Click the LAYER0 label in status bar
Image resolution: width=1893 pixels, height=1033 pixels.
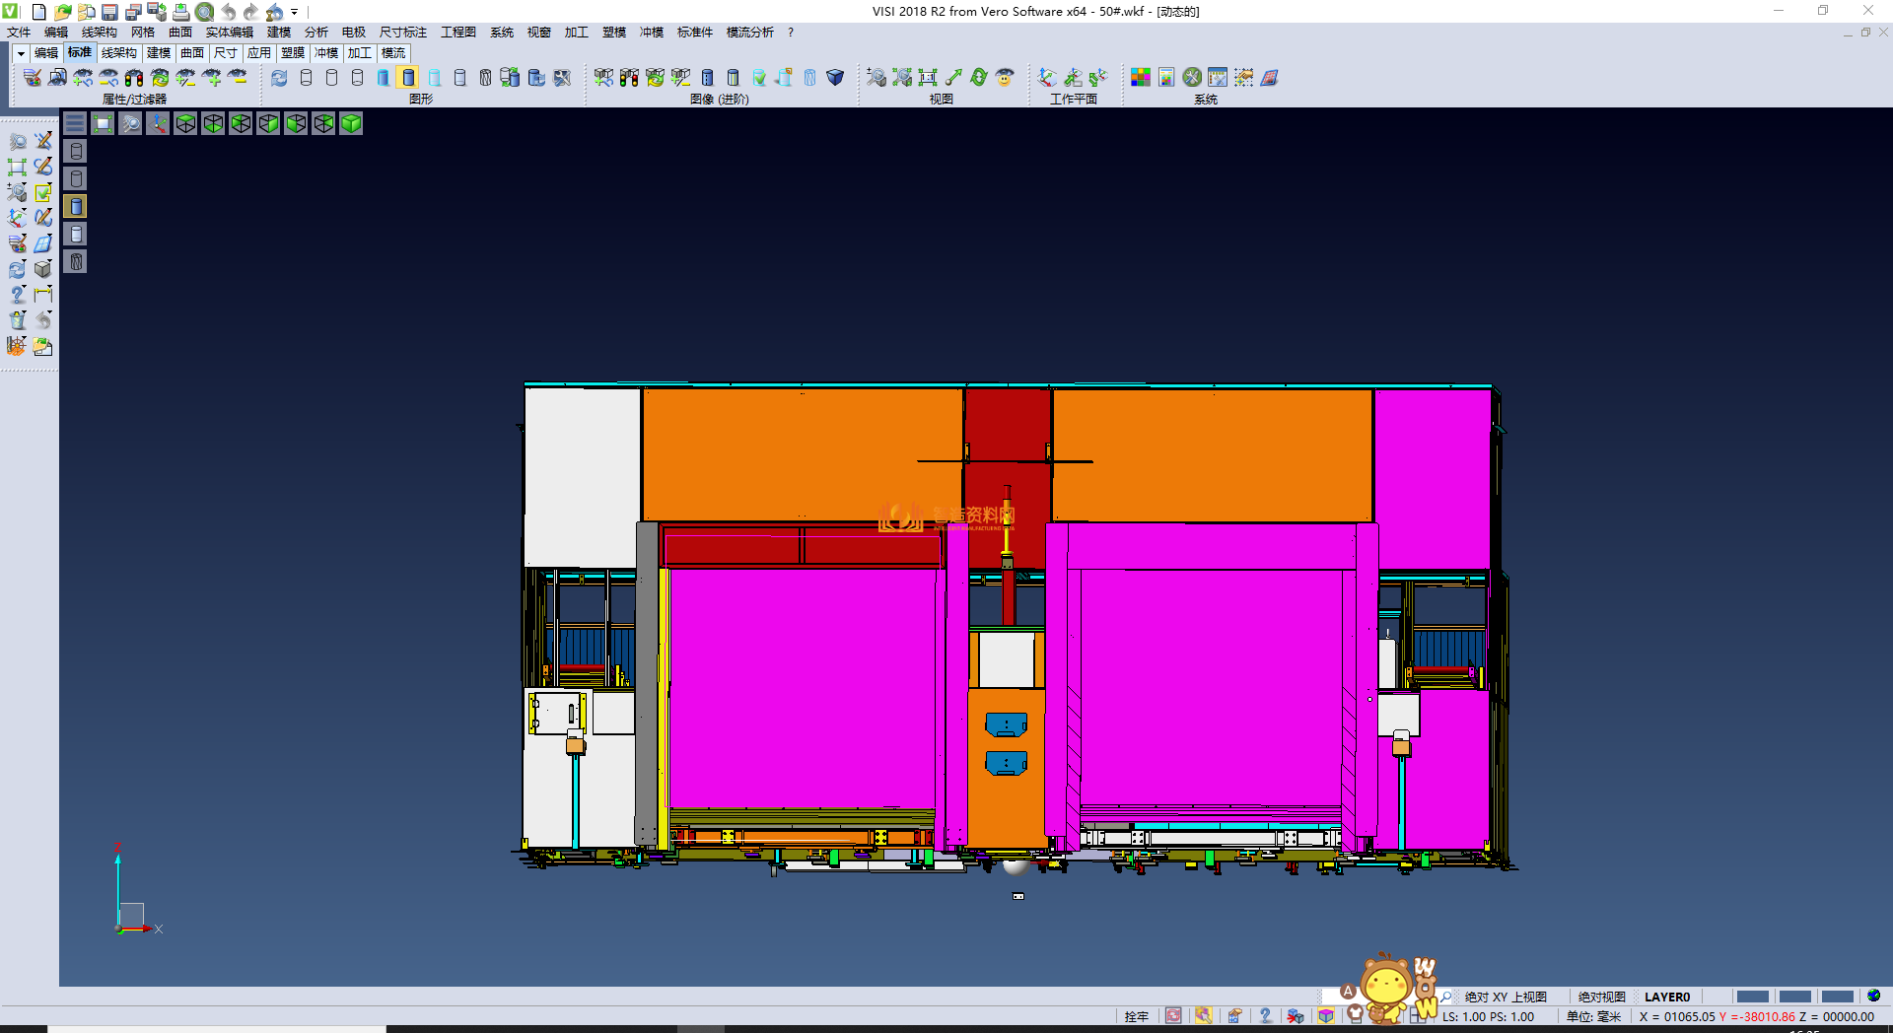click(x=1666, y=997)
